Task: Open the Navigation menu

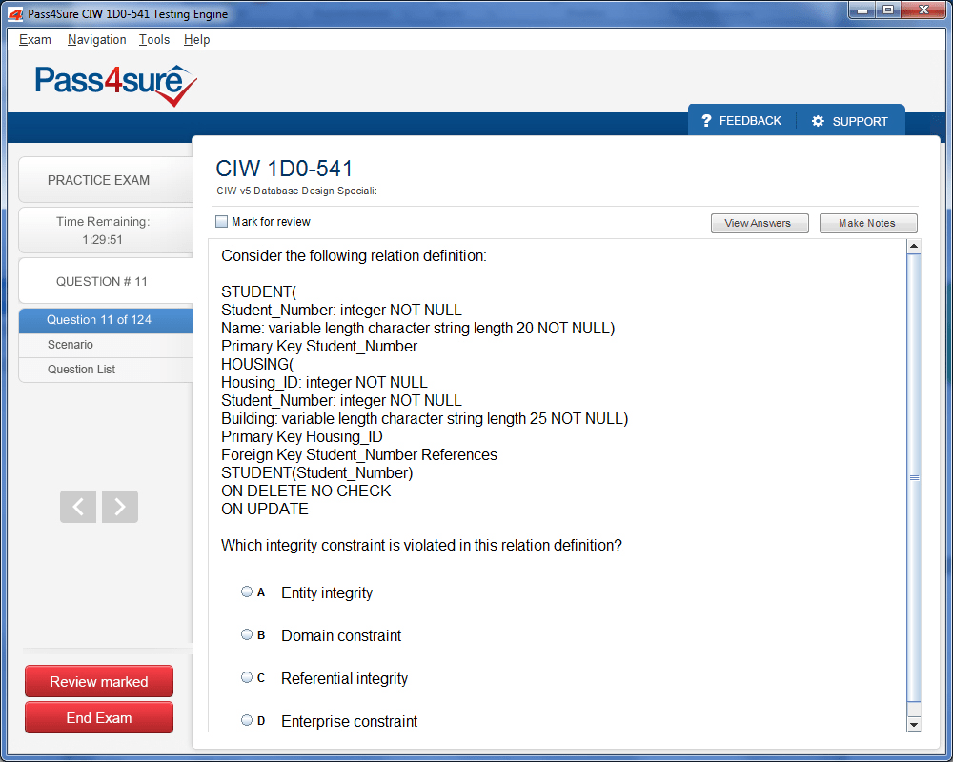Action: coord(96,39)
